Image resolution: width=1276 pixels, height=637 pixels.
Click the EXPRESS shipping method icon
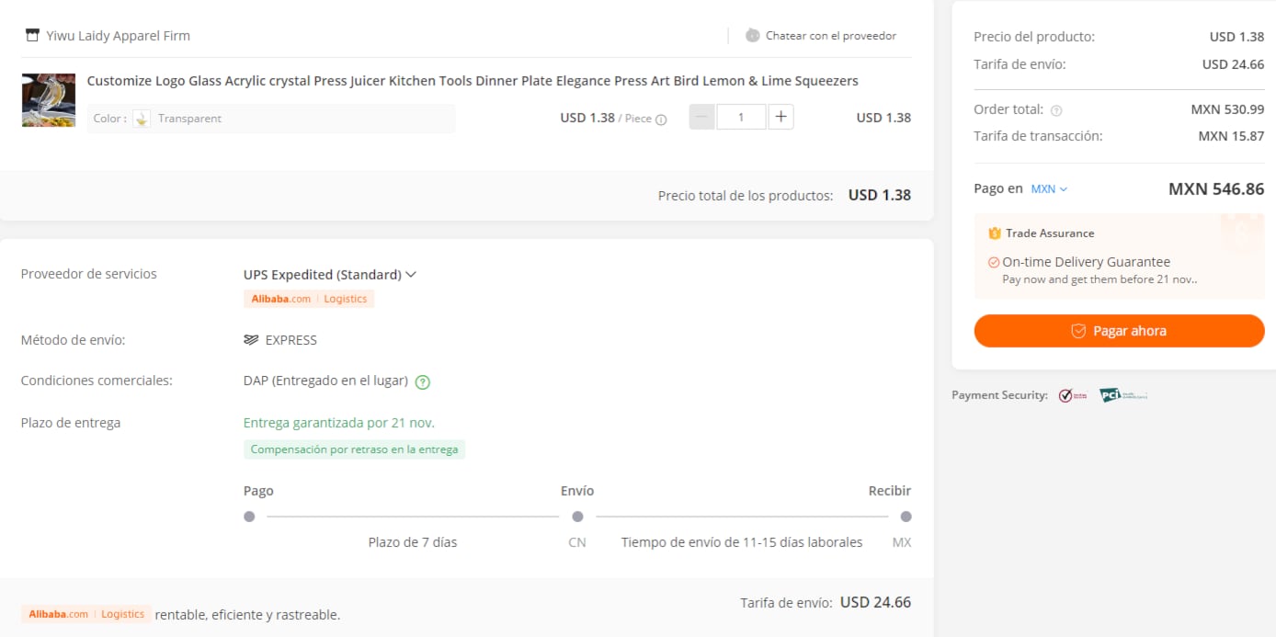click(251, 340)
